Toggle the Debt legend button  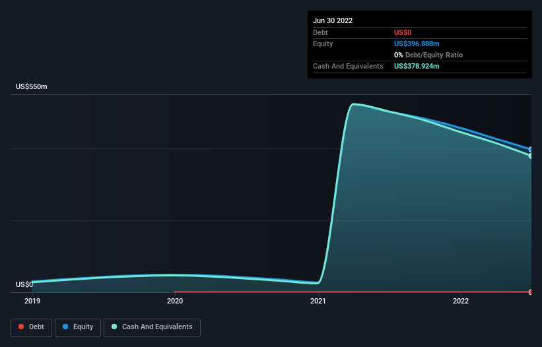(x=31, y=327)
